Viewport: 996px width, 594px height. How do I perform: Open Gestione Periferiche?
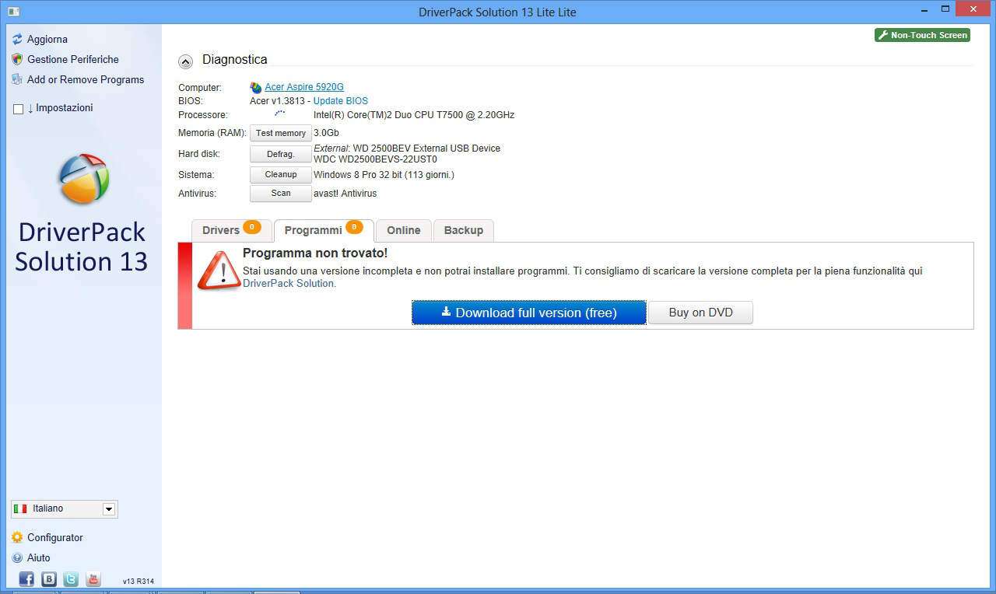point(73,59)
